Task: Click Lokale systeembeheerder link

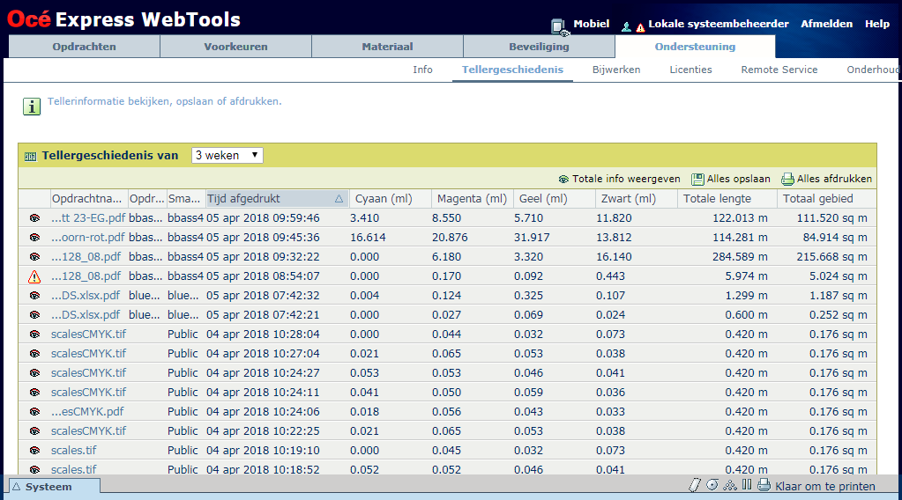Action: click(719, 24)
